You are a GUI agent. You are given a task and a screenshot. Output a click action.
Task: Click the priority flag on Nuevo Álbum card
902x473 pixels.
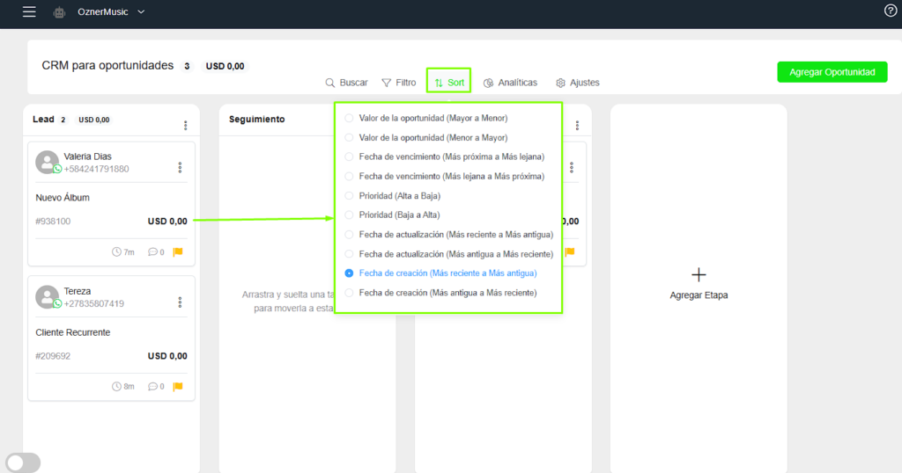pyautogui.click(x=178, y=251)
